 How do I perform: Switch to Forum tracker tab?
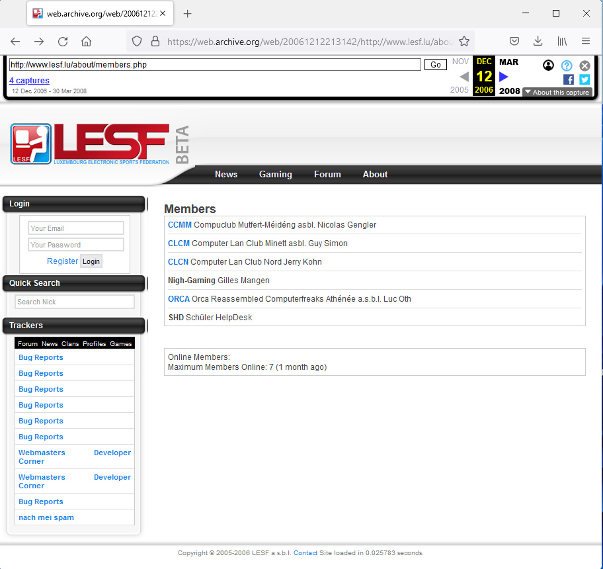[28, 343]
